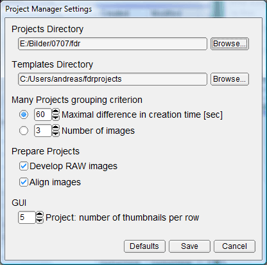Save the project manager settings
Screen dimensions: 267x265
189,246
